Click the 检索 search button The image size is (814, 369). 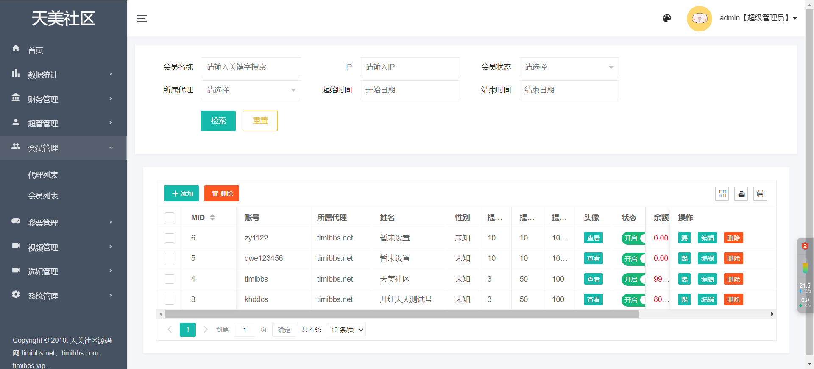218,121
